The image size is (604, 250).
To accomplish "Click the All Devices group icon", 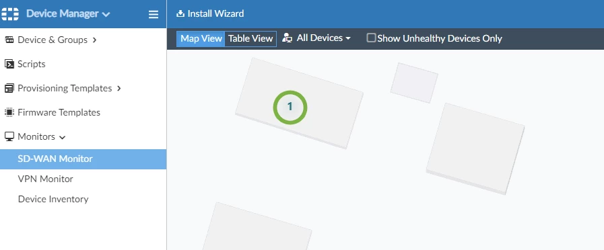I will (x=287, y=38).
